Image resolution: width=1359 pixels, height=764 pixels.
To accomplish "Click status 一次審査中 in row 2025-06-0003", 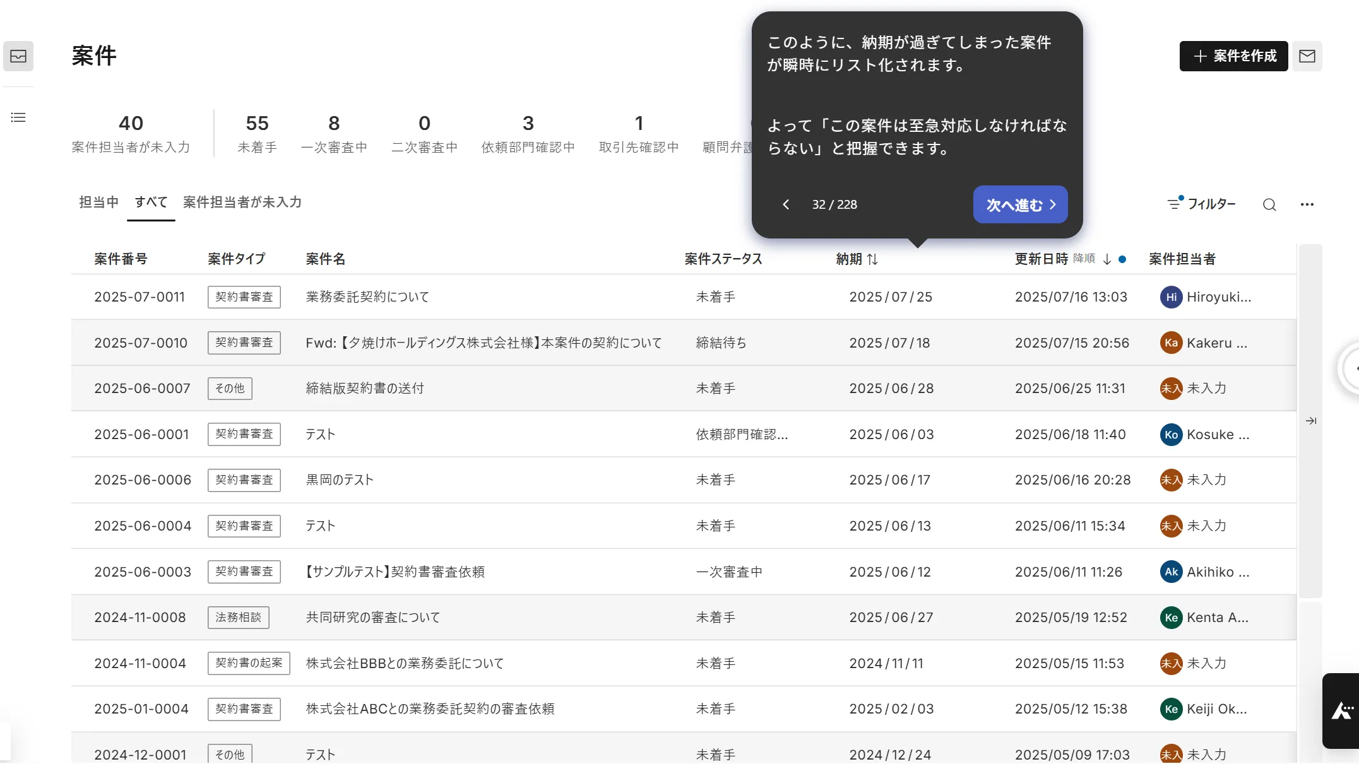I will point(729,572).
